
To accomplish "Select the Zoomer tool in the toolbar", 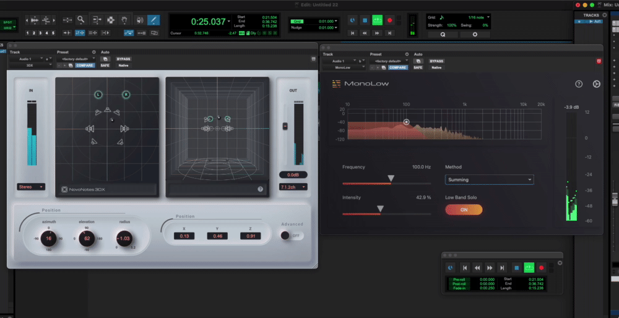I will [81, 20].
